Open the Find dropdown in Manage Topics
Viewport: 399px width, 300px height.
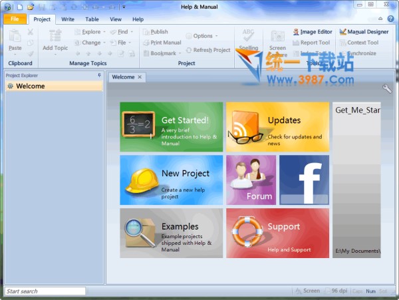pos(122,32)
